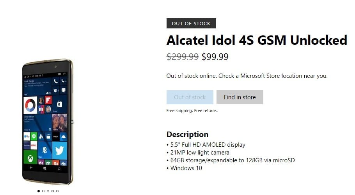Click the Alcatel Idol 4S product title
Viewport: 355px width, 195px height.
tap(257, 40)
